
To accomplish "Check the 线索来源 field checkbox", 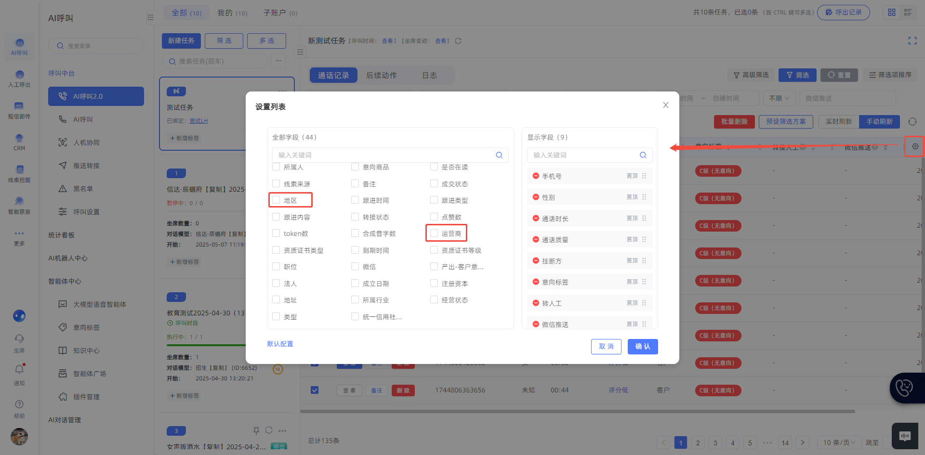I will click(x=276, y=183).
